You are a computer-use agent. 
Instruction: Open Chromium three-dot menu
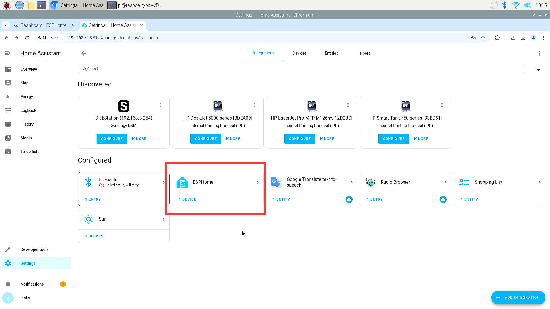pyautogui.click(x=544, y=38)
